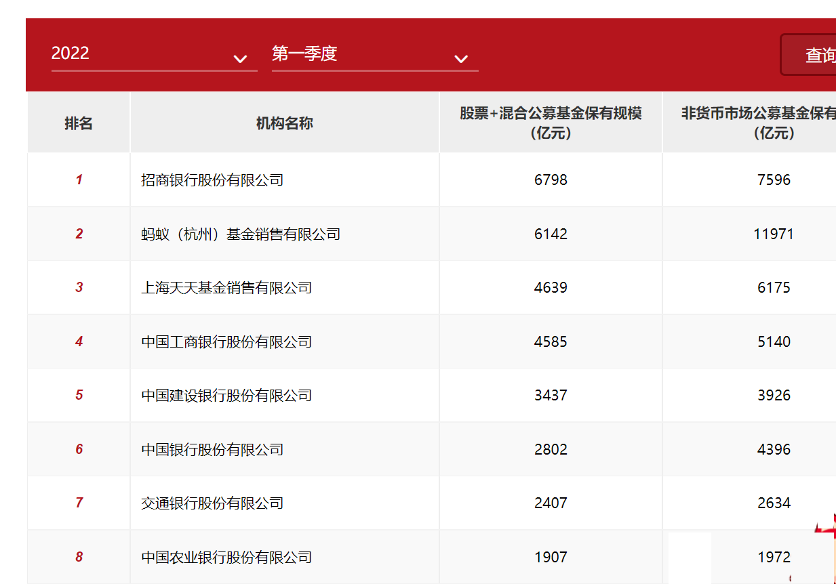This screenshot has width=836, height=584.
Task: Click rank number 6 cell
Action: 79,449
